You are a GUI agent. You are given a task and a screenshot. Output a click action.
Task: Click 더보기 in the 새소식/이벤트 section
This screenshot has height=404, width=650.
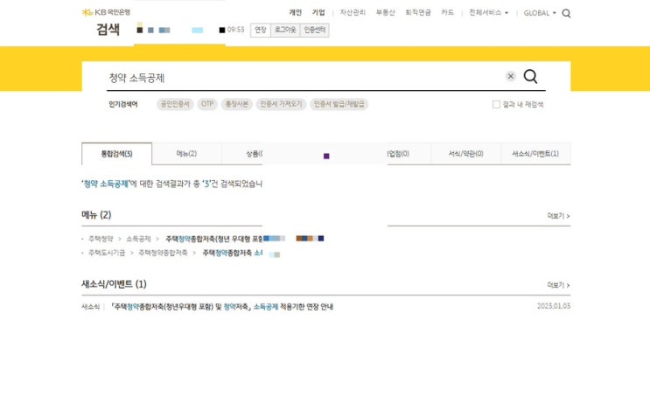pyautogui.click(x=558, y=285)
